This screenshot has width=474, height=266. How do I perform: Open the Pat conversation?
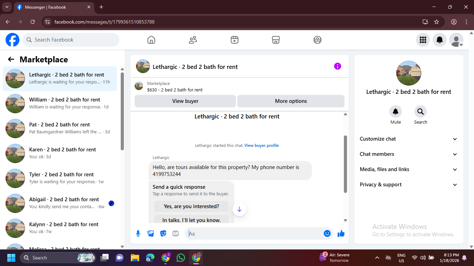point(60,128)
